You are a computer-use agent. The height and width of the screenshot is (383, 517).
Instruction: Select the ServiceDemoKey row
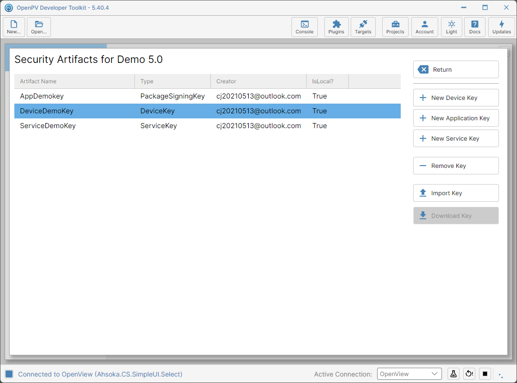[x=208, y=126]
